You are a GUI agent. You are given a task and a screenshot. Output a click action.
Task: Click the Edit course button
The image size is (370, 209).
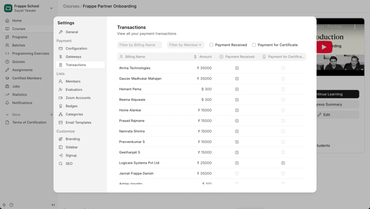pyautogui.click(x=324, y=115)
